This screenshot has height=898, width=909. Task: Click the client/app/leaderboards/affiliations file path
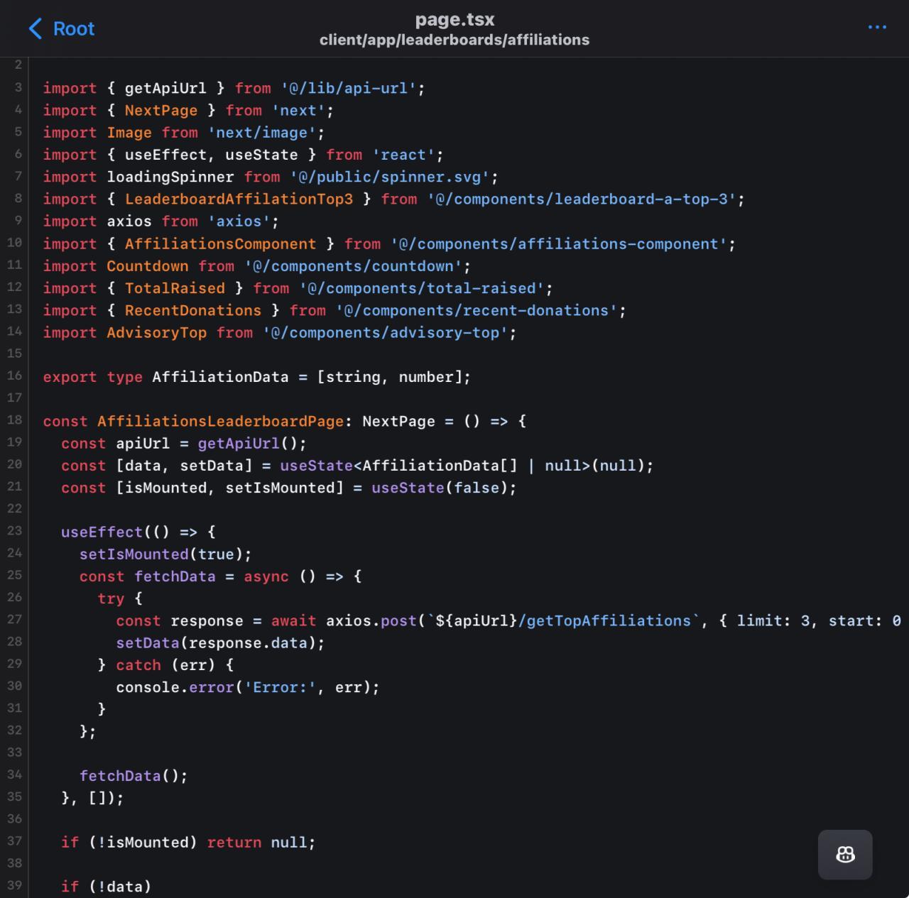click(x=454, y=40)
